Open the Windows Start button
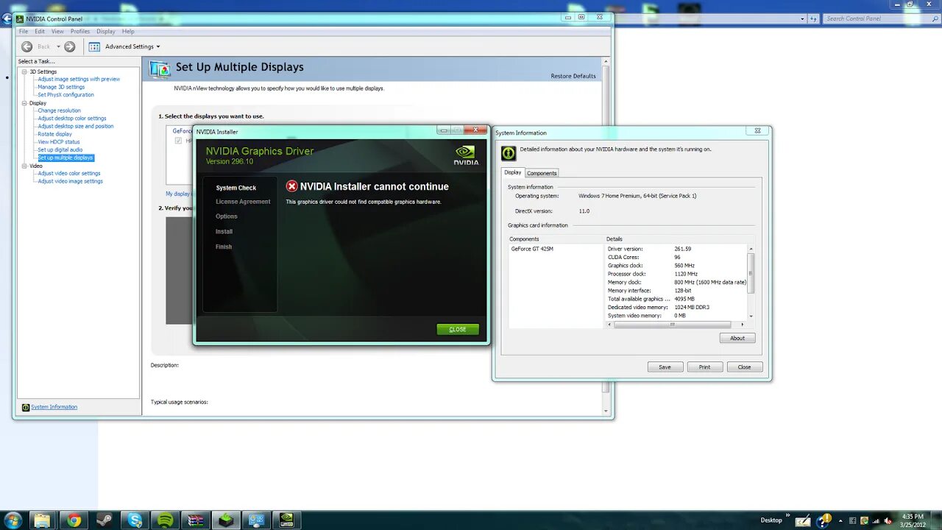Viewport: 942px width, 530px height. point(13,520)
